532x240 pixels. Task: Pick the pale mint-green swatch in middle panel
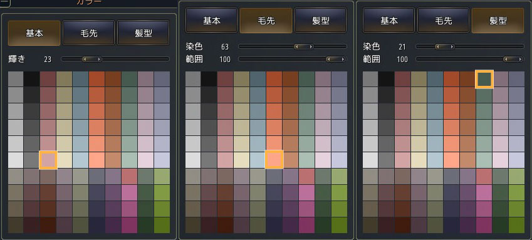pyautogui.click(x=306, y=160)
